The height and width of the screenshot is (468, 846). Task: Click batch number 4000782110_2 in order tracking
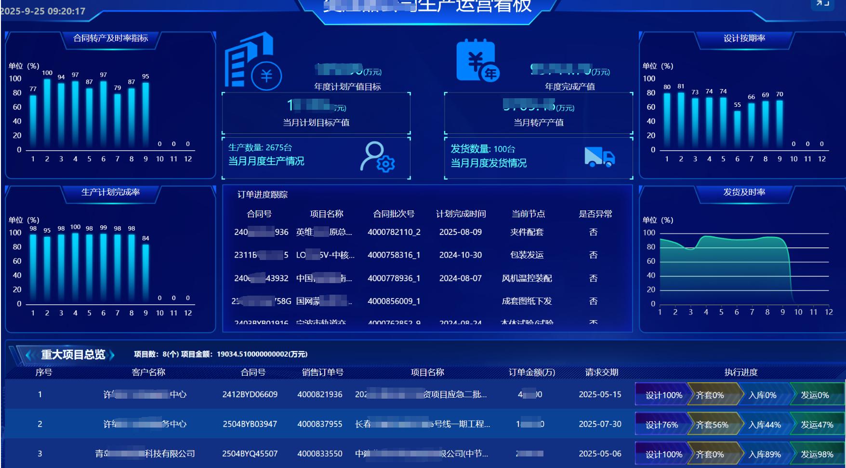tap(394, 232)
